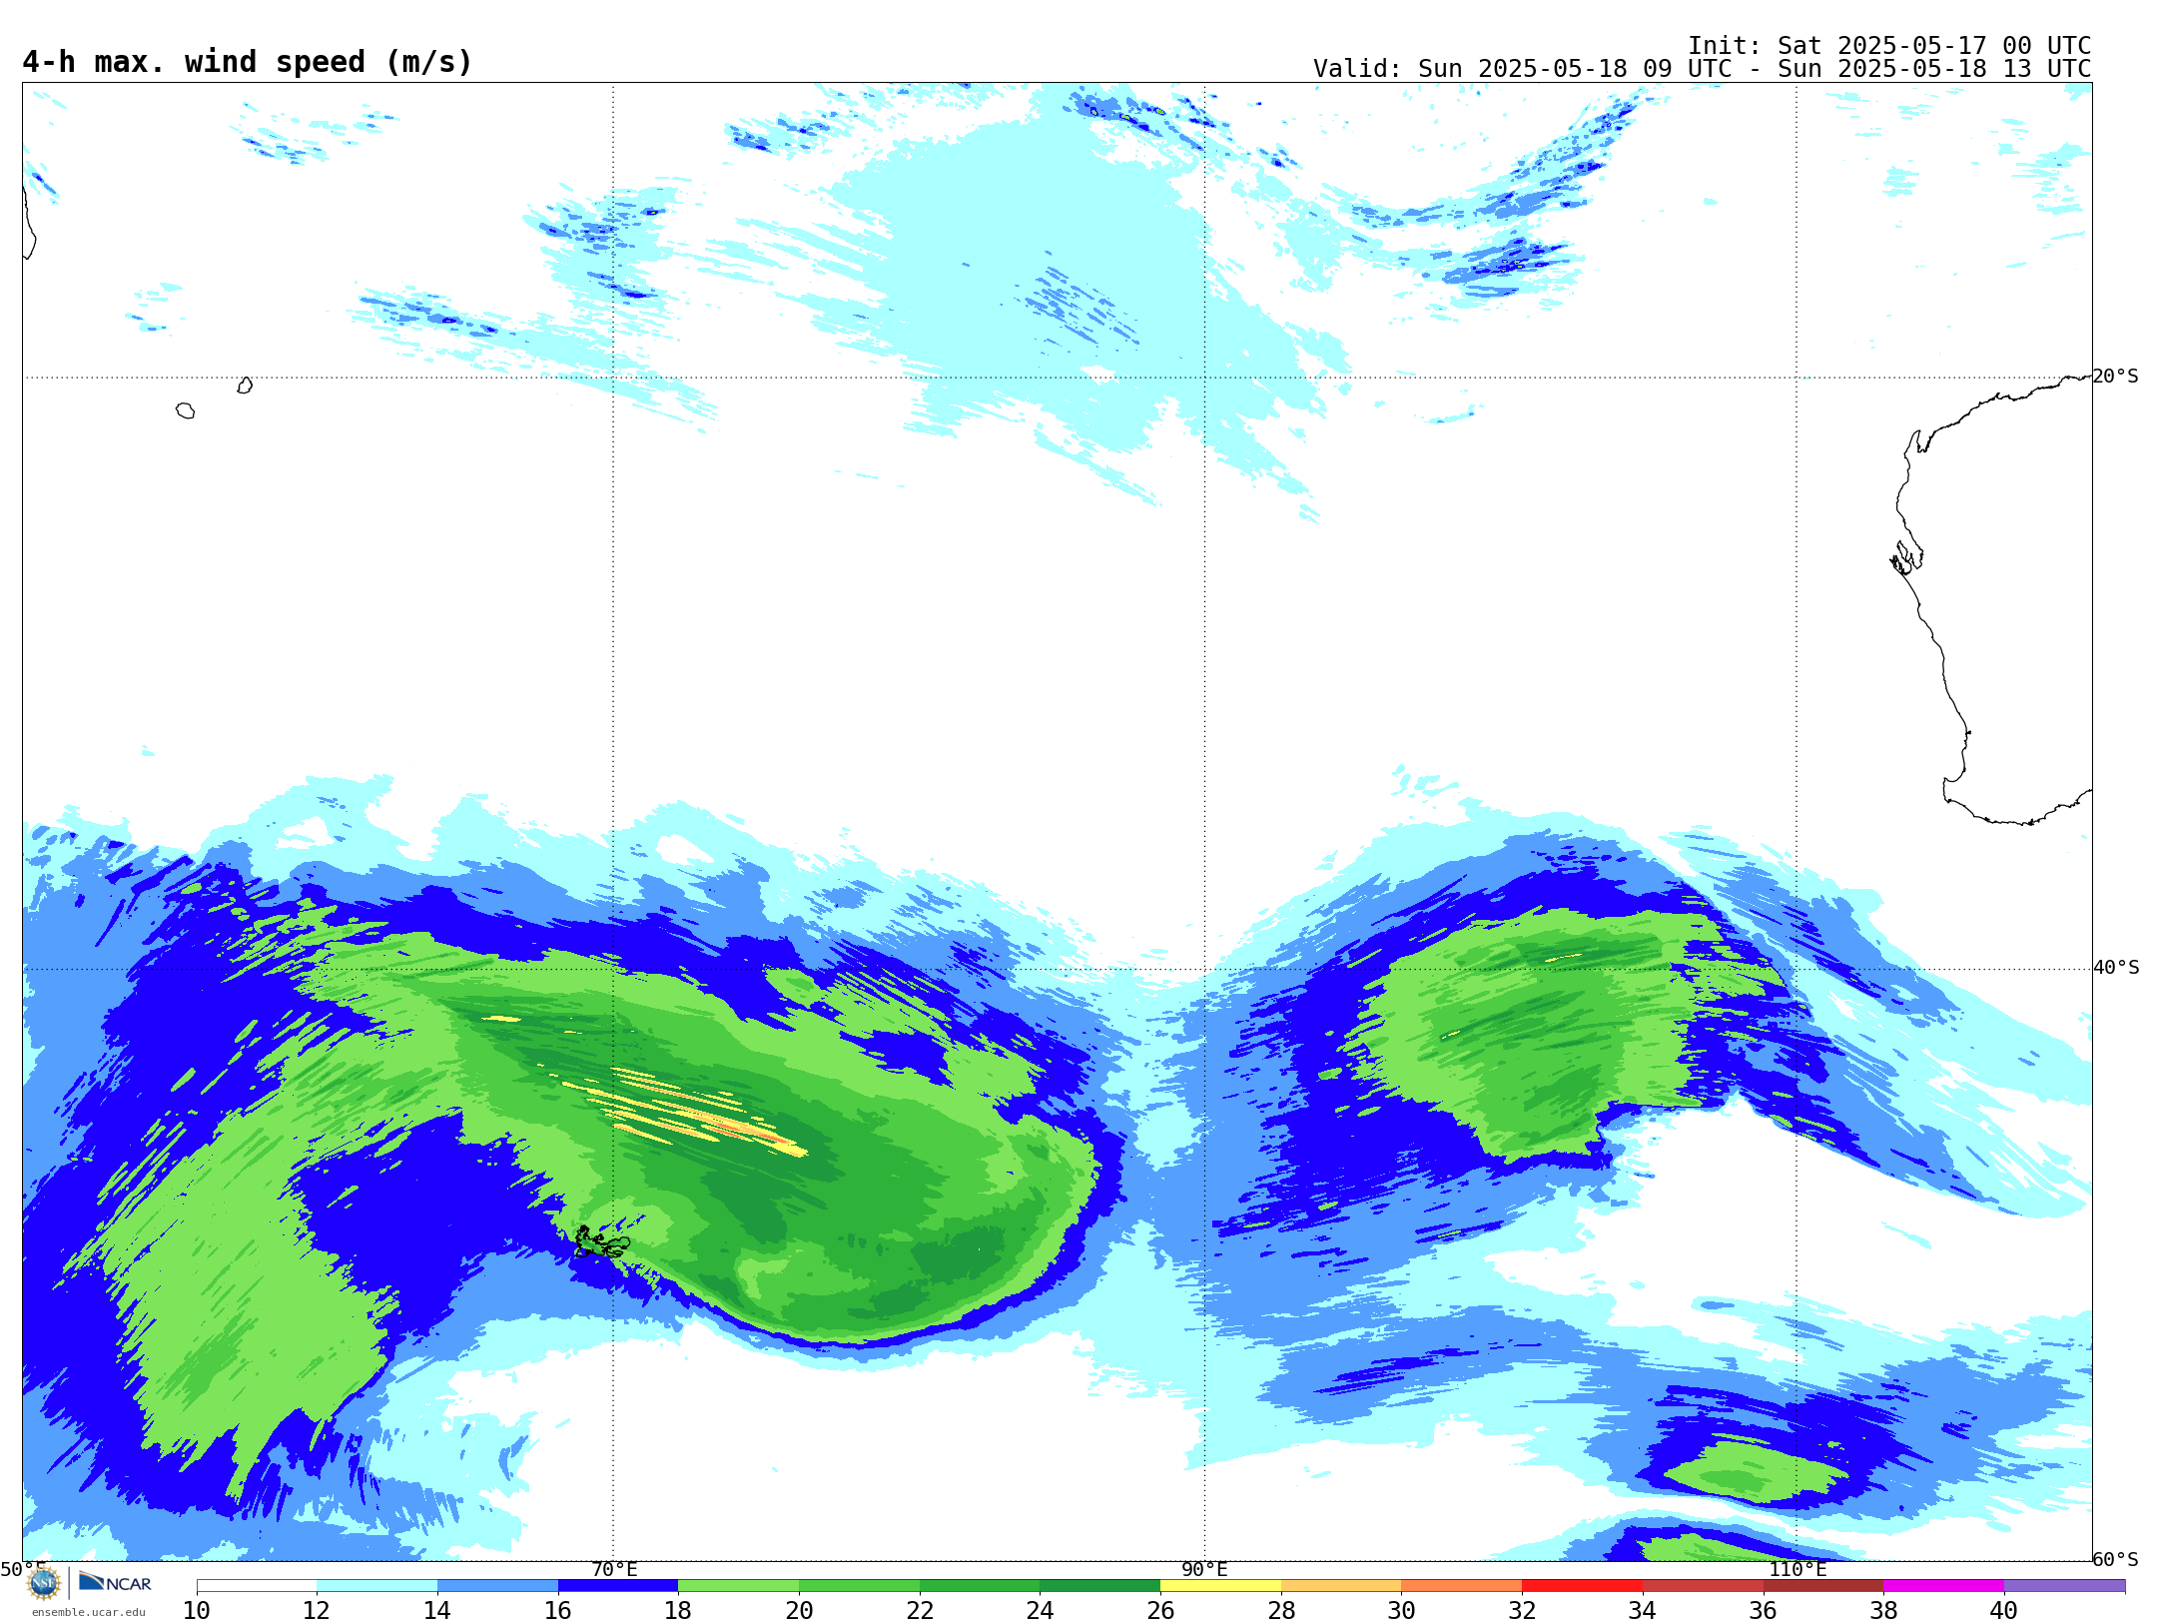This screenshot has height=1624, width=2157.
Task: Click the medium green 22-24 m/s swatch
Action: coord(980,1586)
